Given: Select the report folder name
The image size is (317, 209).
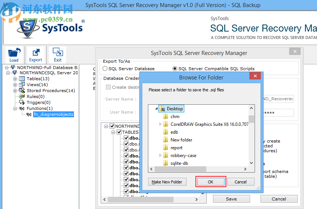Looking at the screenshot, I should (176, 148).
